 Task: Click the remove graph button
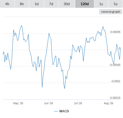(111, 12)
